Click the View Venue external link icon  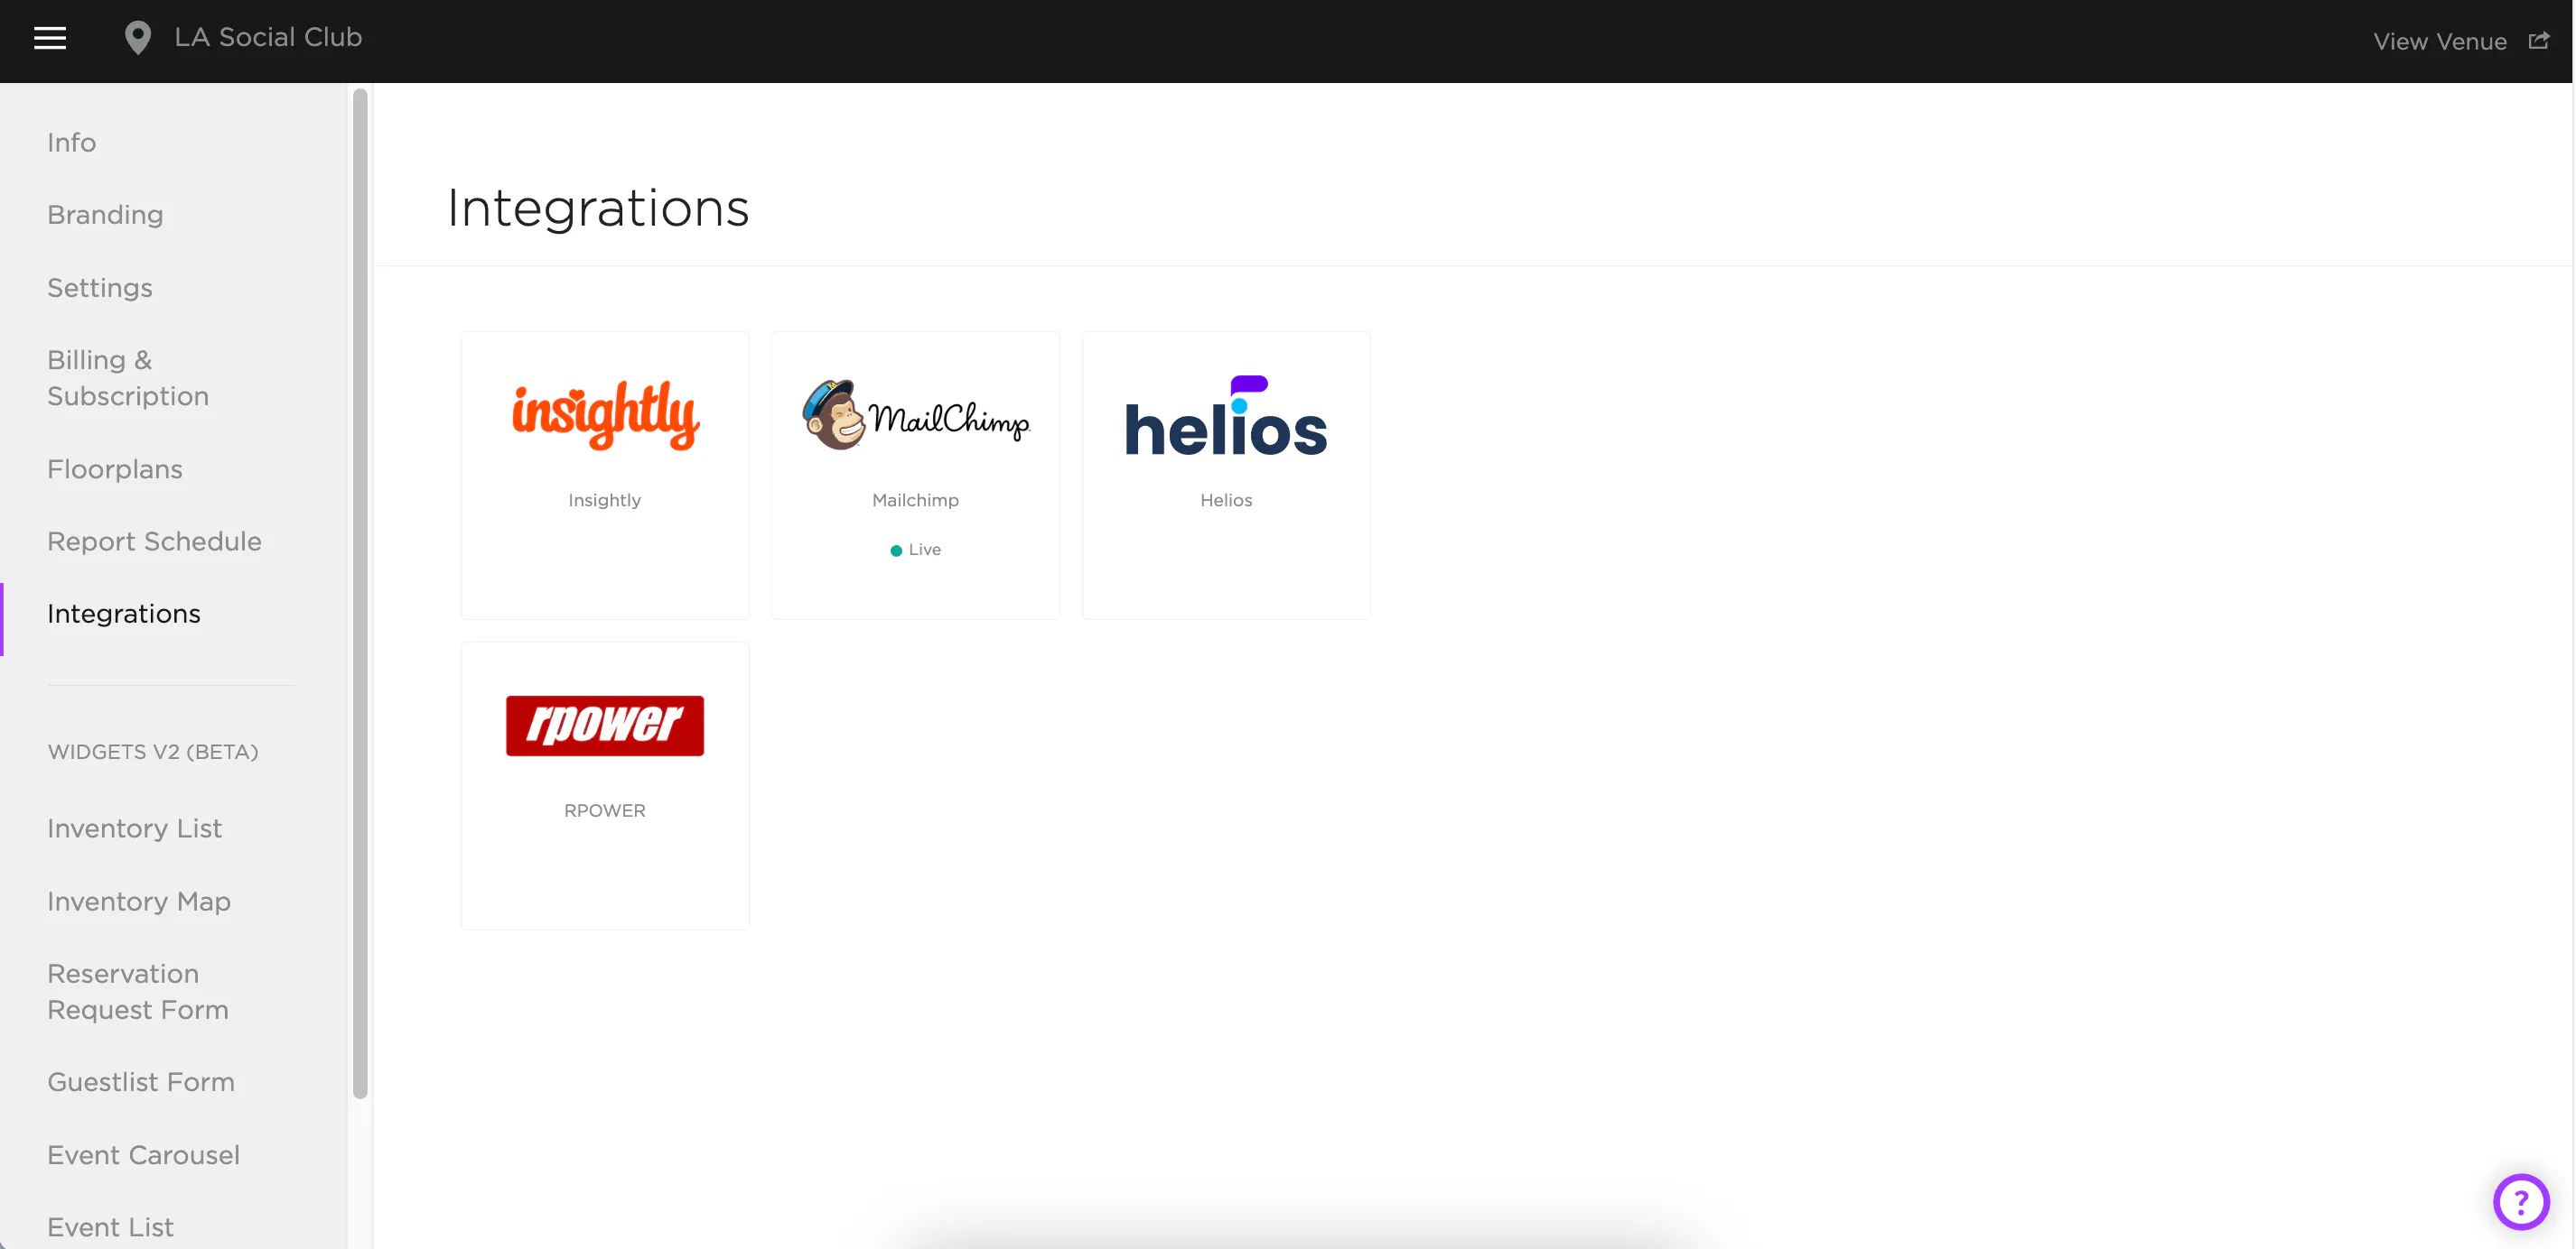[x=2538, y=41]
